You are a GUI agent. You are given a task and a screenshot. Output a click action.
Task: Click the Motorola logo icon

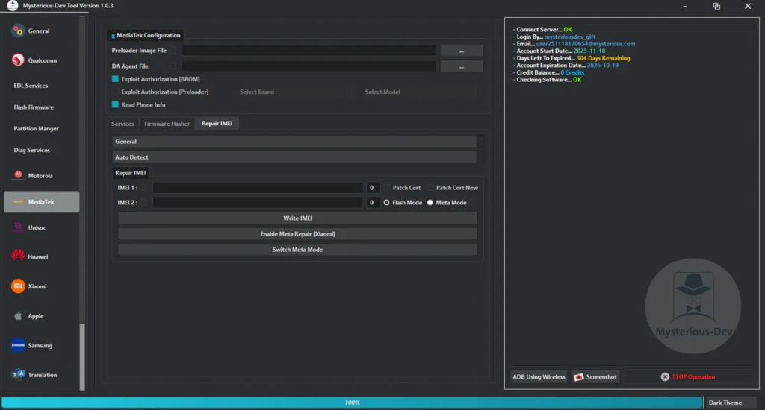18,176
